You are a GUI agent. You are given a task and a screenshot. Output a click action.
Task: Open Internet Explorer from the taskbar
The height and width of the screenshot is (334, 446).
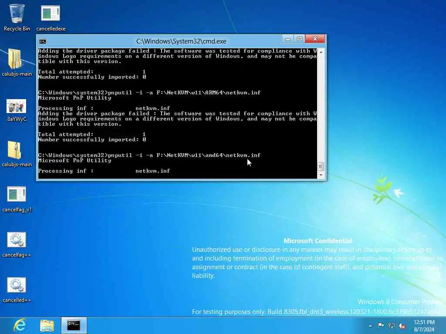(20, 325)
